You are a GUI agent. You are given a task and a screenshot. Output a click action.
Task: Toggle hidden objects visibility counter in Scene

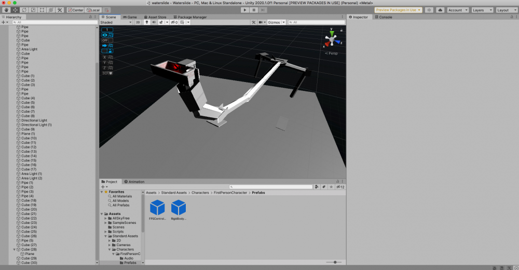click(x=174, y=22)
